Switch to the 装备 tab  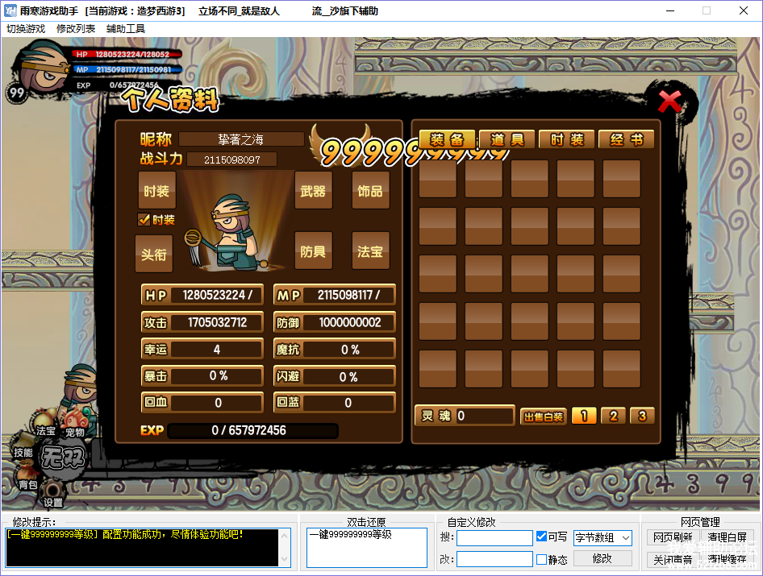click(447, 139)
